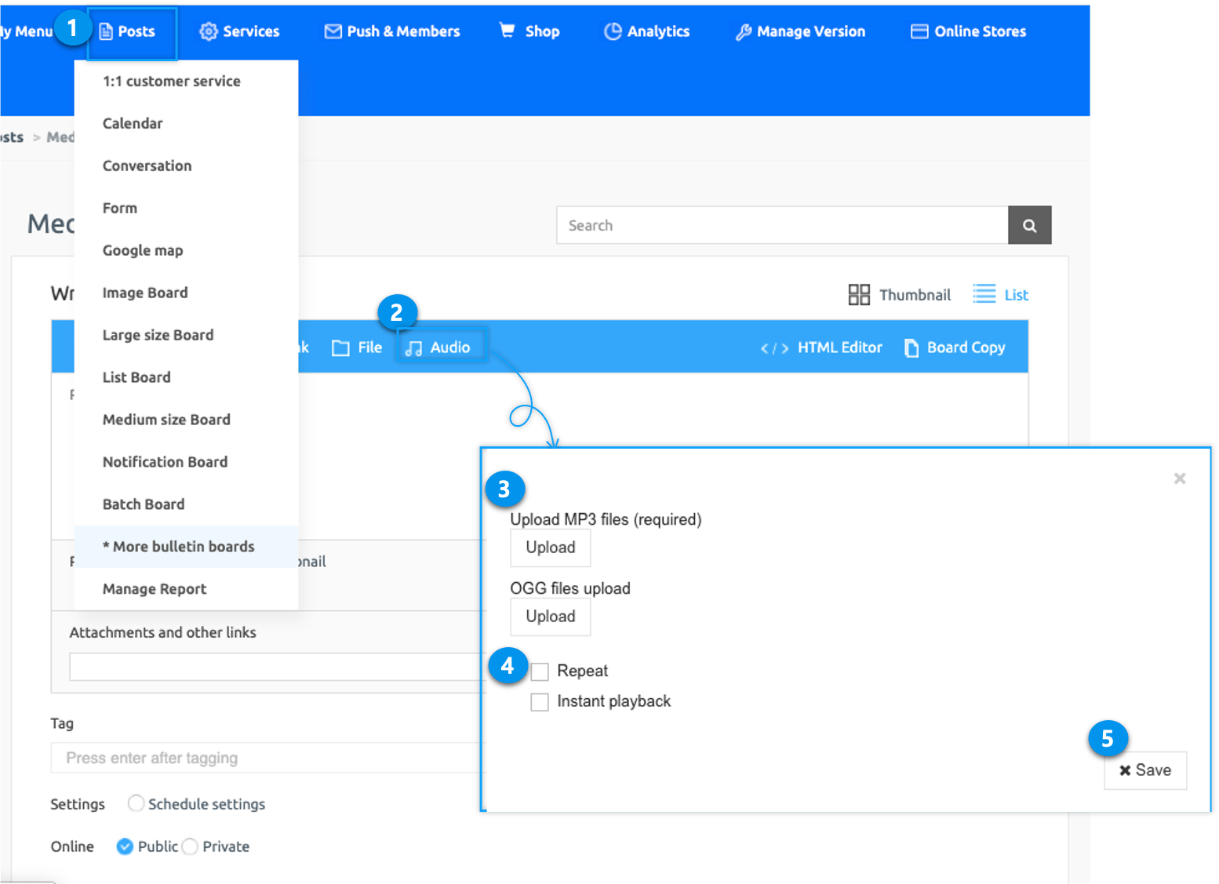The width and height of the screenshot is (1219, 884).
Task: Focus the Search text field
Action: [781, 226]
